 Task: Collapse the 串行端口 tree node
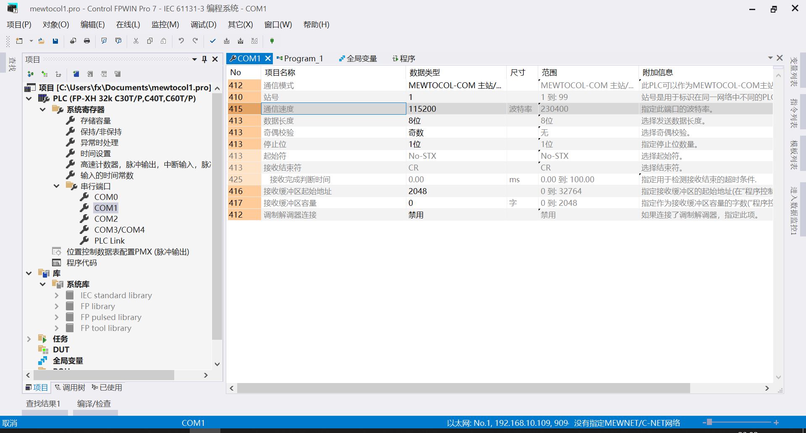click(56, 186)
